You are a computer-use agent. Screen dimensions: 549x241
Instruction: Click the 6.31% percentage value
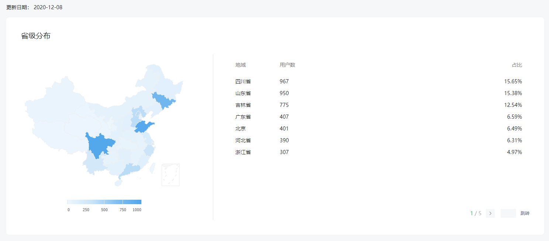point(515,140)
